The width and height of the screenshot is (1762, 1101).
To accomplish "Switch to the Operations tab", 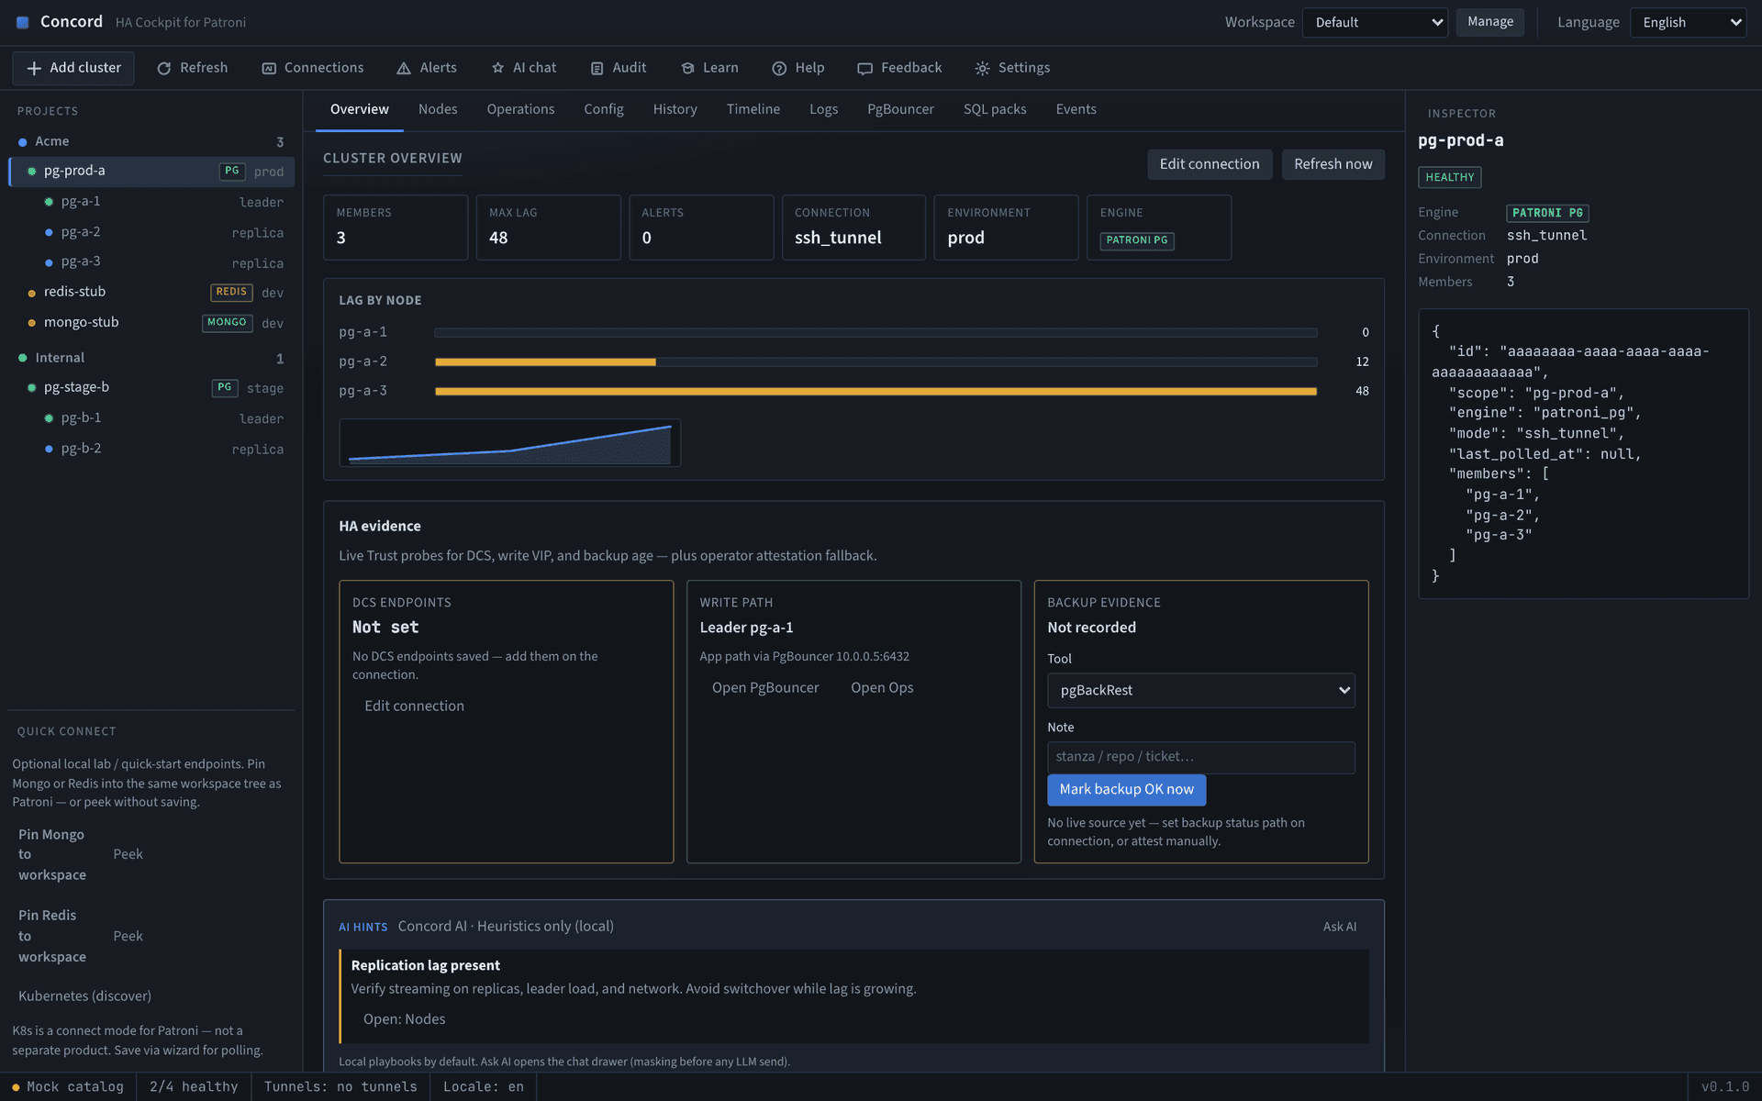I will tap(520, 109).
